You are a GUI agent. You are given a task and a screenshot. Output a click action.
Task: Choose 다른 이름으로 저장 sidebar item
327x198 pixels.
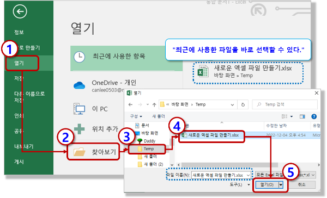[29, 97]
